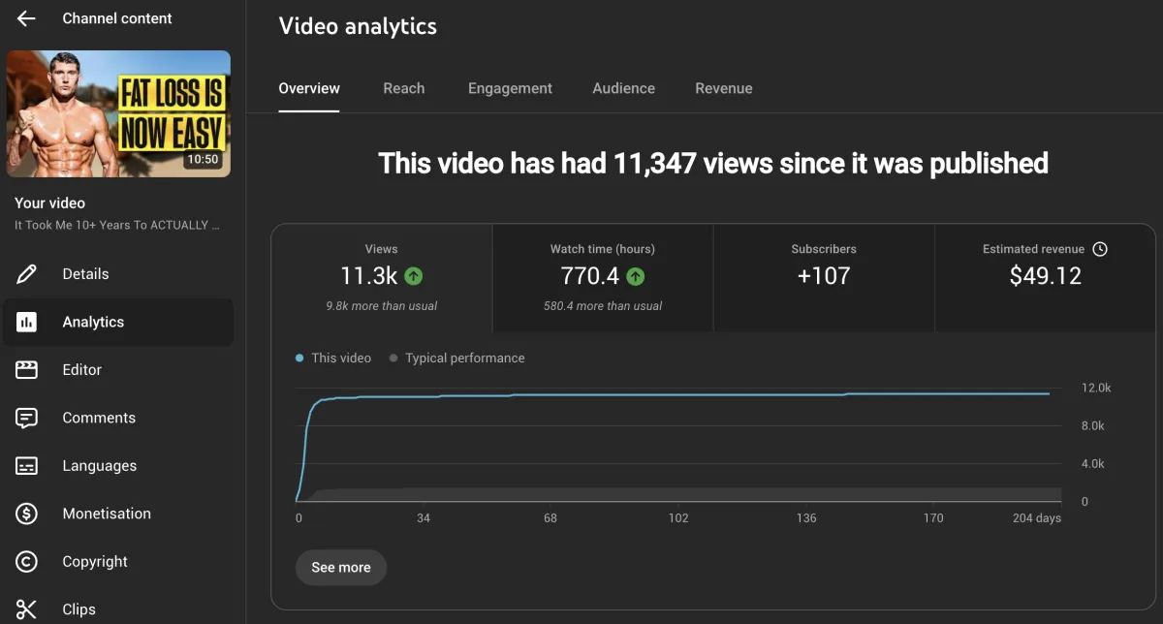Image resolution: width=1163 pixels, height=624 pixels.
Task: Open the Engagement tab
Action: 510,88
